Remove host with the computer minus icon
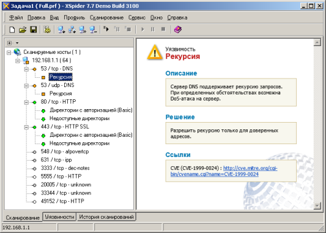This screenshot has height=233, width=326. [93, 29]
